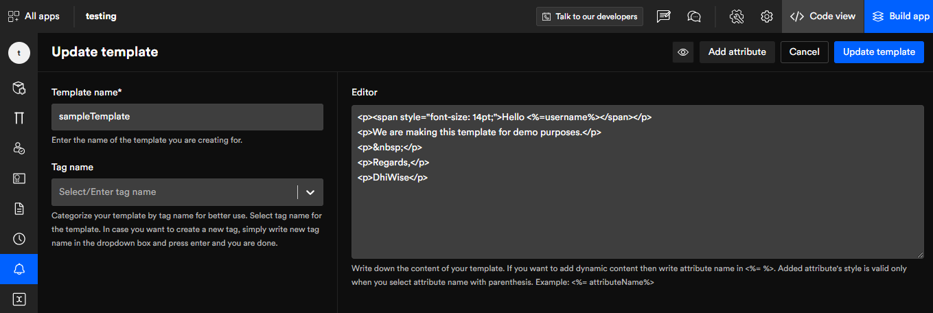
Task: Switch to Code view
Action: [x=823, y=16]
